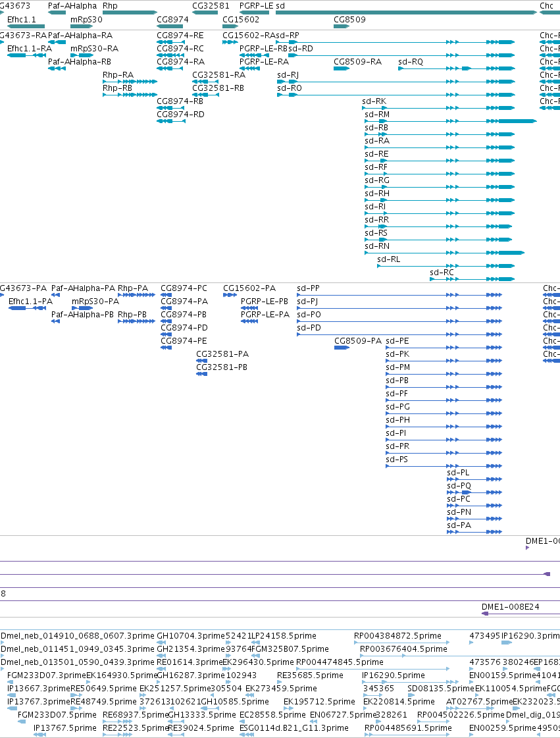
Task: Click protein label sd-PQ
Action: (x=459, y=486)
